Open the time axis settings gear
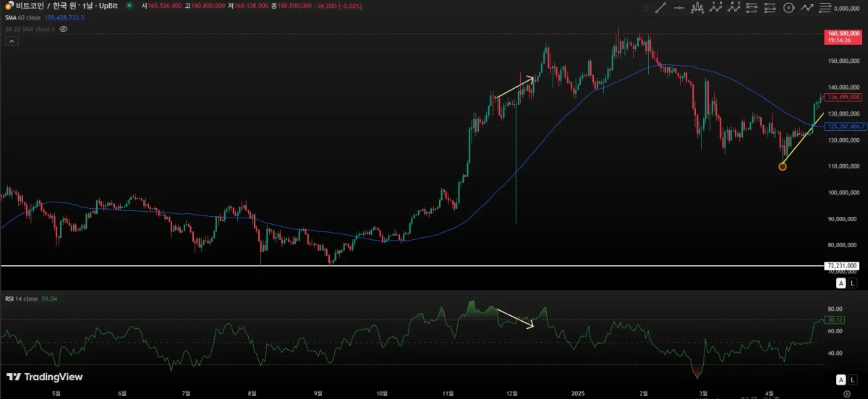 [846, 392]
